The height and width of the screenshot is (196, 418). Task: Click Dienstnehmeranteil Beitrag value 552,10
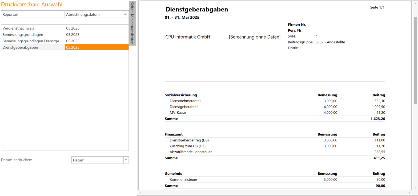379,101
